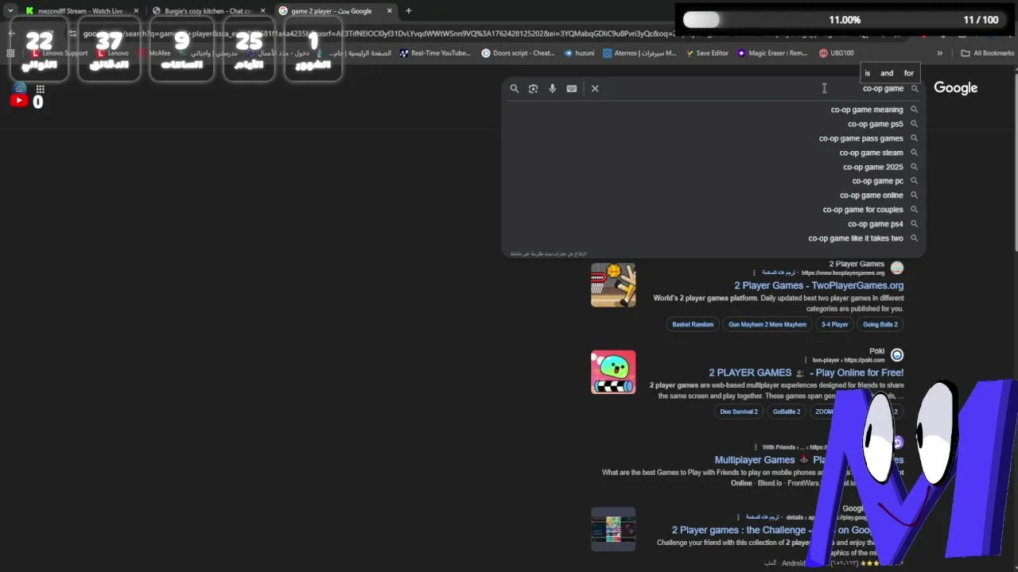1018x572 pixels.
Task: Click the www.twoplayergames.org URL text
Action: 843,272
